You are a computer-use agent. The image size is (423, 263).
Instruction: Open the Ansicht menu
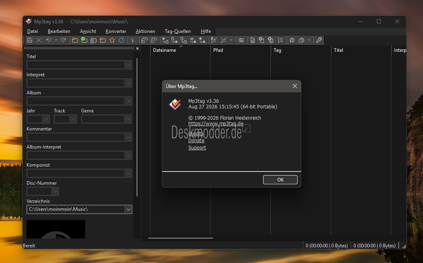88,31
